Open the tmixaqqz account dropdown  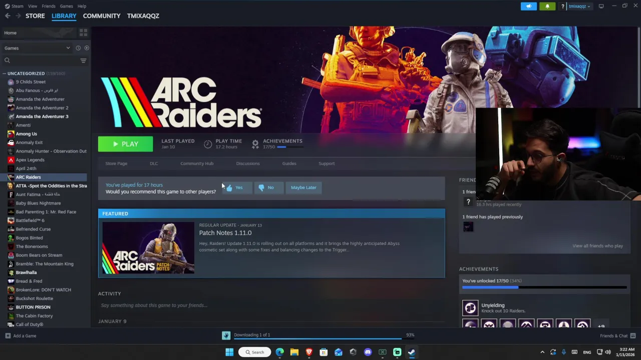[579, 6]
